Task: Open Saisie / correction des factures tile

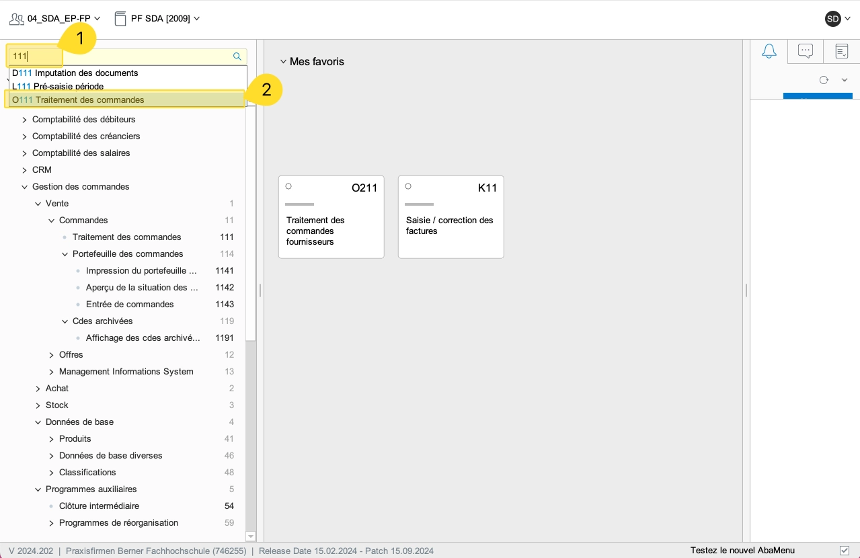Action: click(451, 225)
